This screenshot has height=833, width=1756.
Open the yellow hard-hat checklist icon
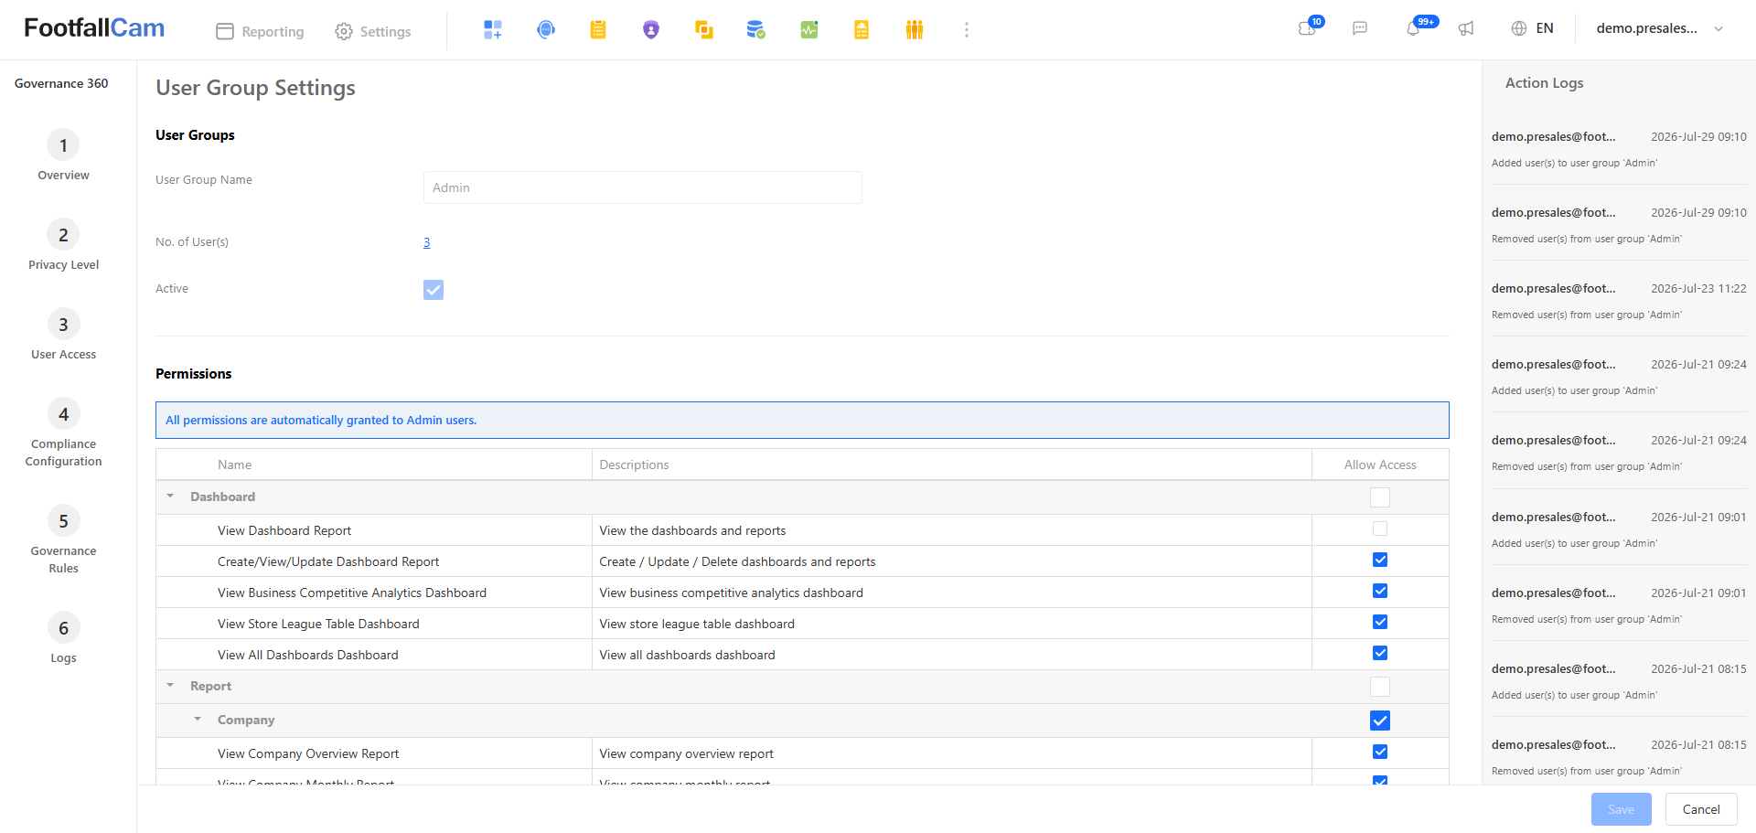tap(862, 30)
